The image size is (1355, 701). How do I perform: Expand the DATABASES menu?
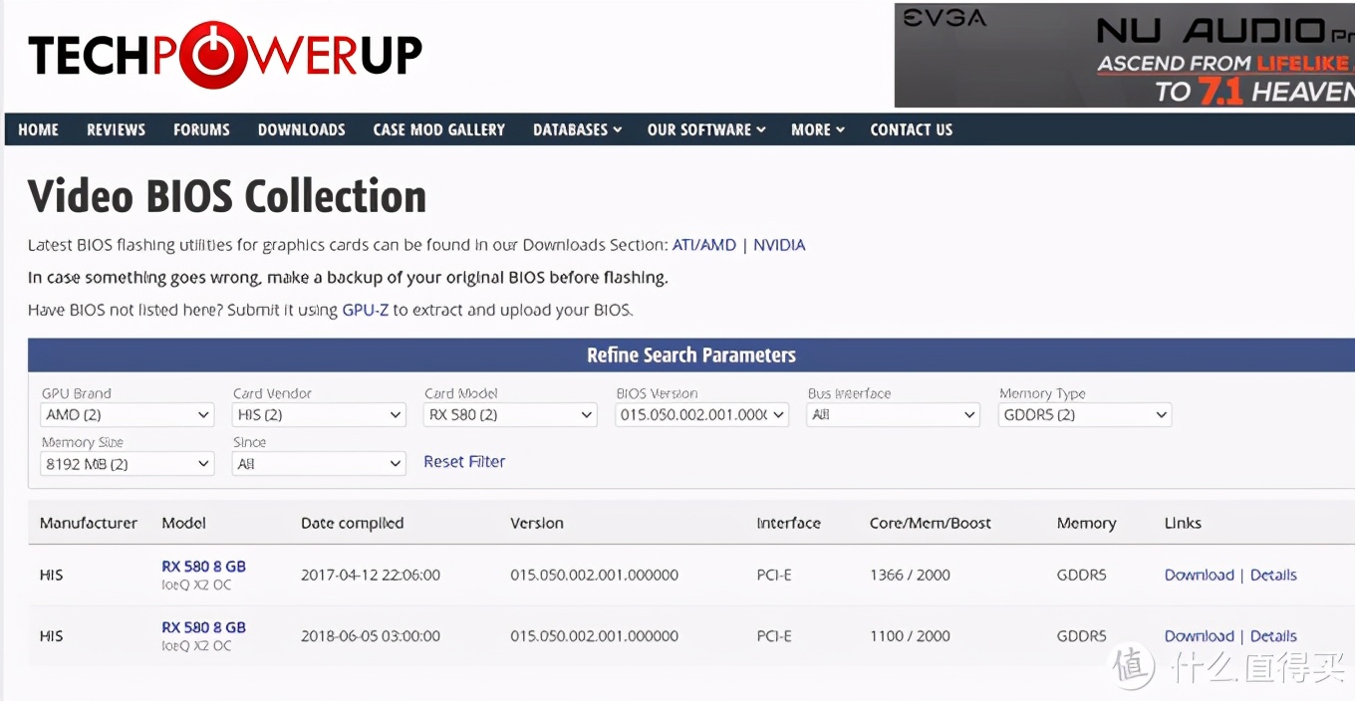(x=577, y=129)
